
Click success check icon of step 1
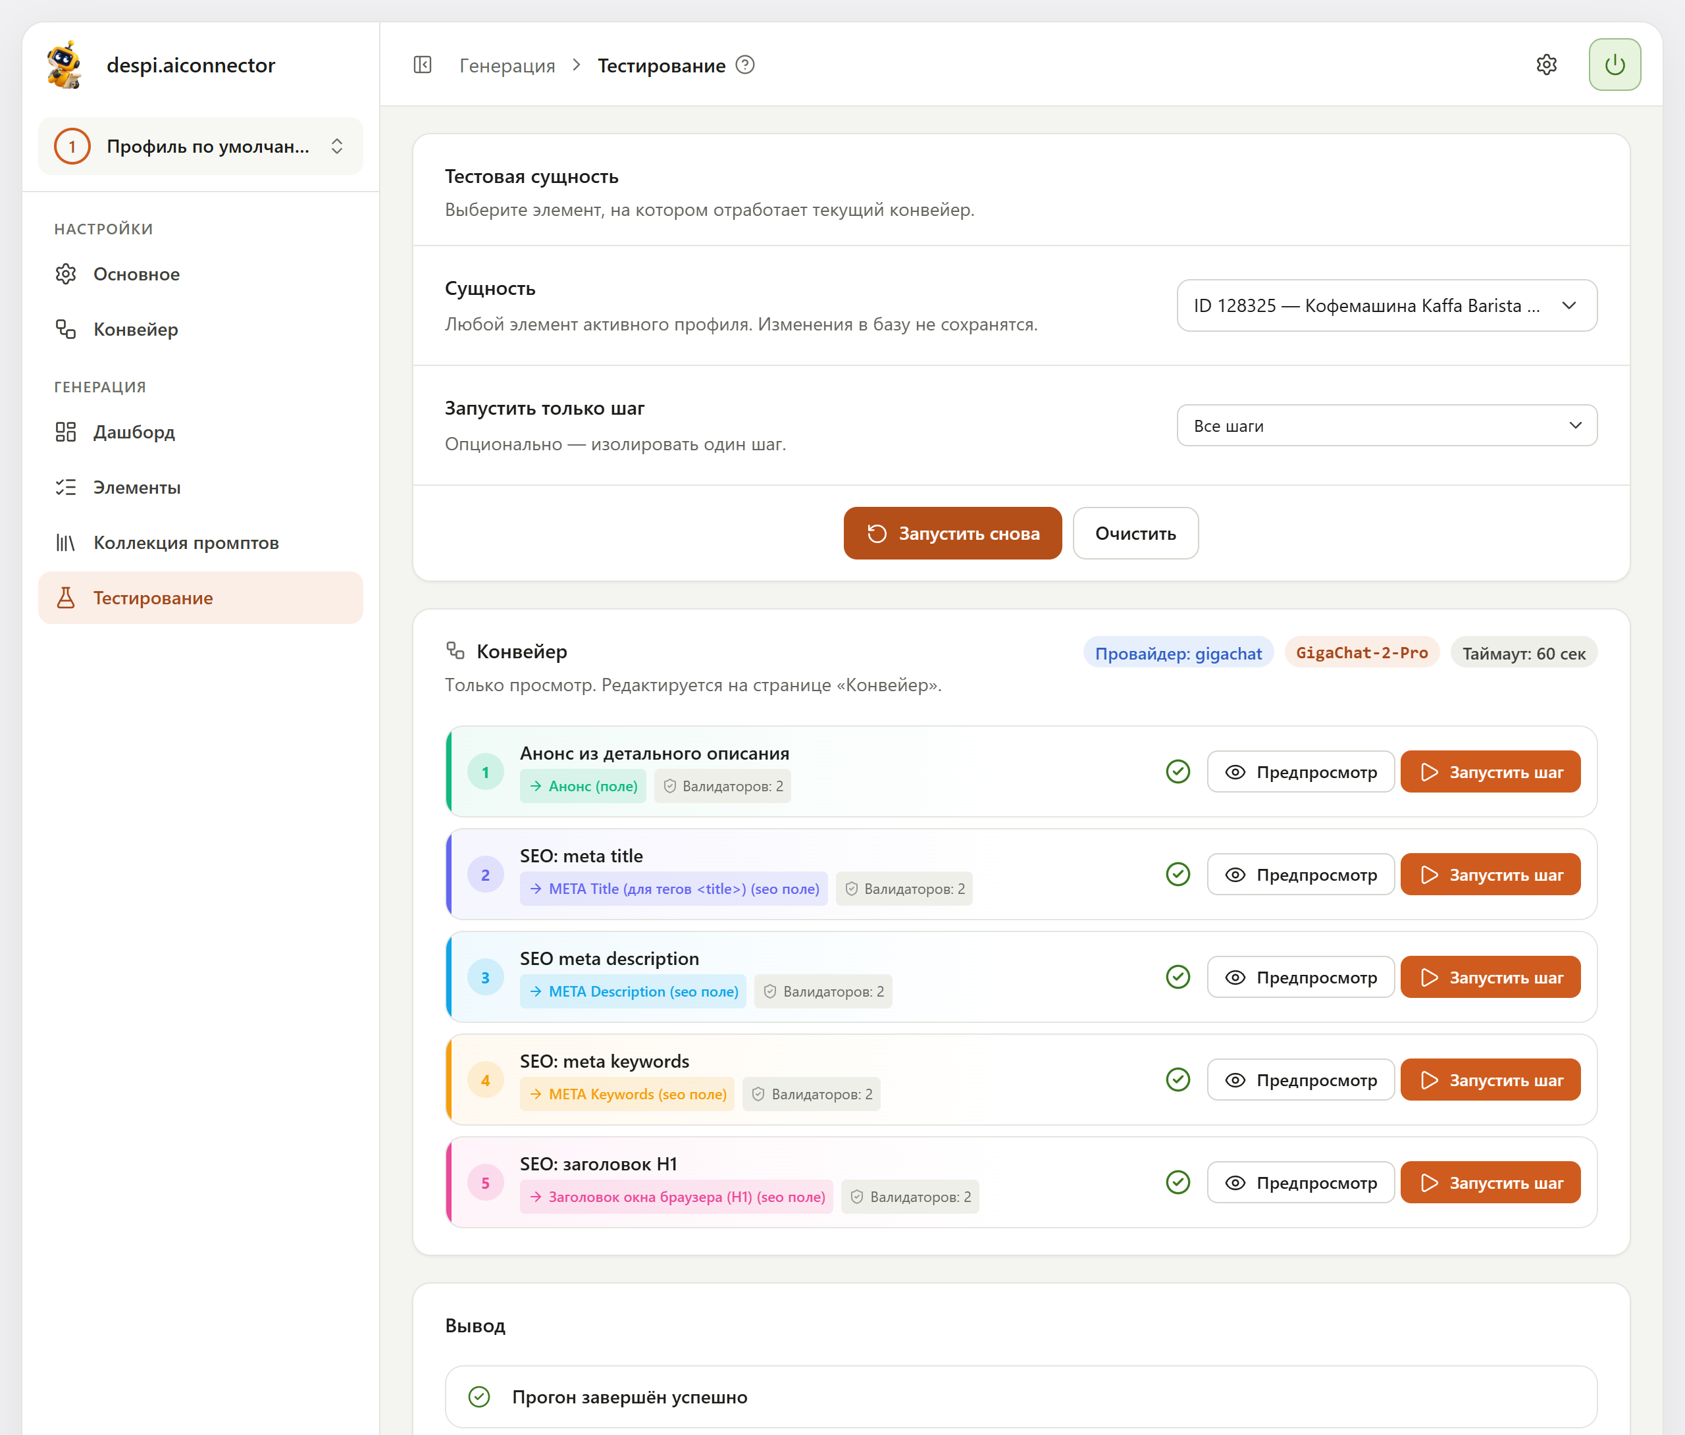pyautogui.click(x=1178, y=771)
